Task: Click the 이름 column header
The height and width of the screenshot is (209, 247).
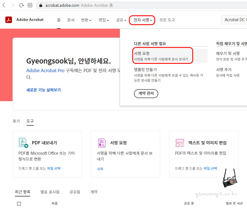Action: pyautogui.click(x=54, y=203)
